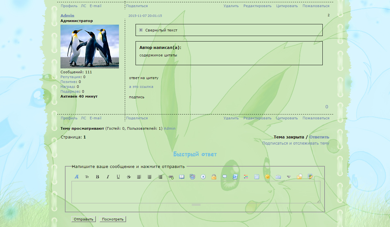The height and width of the screenshot is (227, 390).
Task: Open the gray down-arrow toolbar dropdown
Action: [x=289, y=177]
